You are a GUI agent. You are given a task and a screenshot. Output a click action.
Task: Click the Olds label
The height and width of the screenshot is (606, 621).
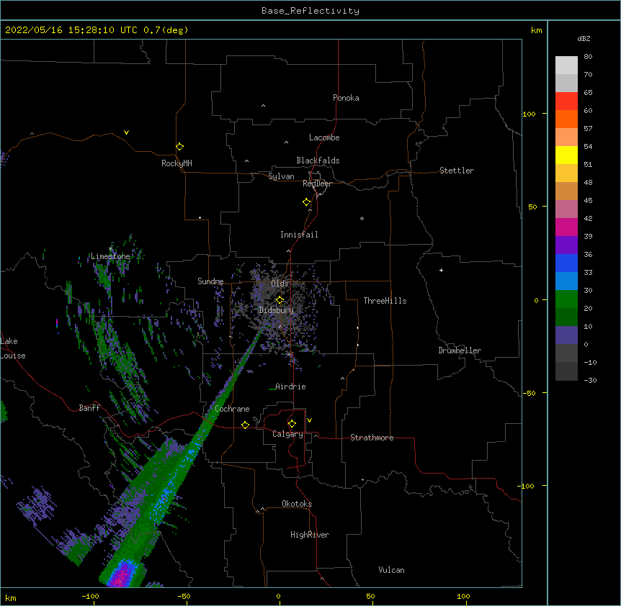[x=280, y=284]
